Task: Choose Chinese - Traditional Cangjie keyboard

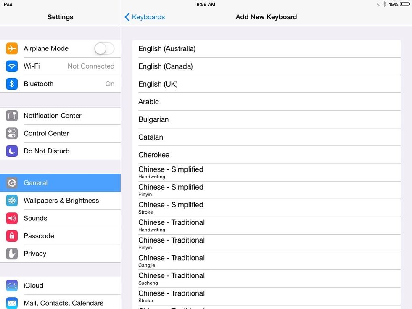Action: coord(267,261)
